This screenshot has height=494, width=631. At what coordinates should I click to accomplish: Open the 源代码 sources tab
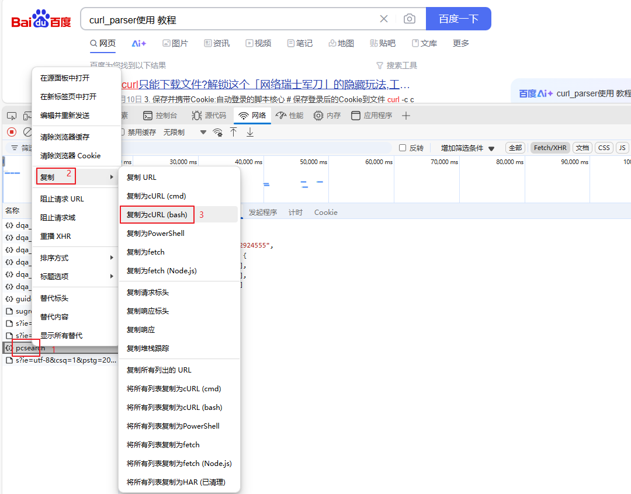[x=209, y=116]
